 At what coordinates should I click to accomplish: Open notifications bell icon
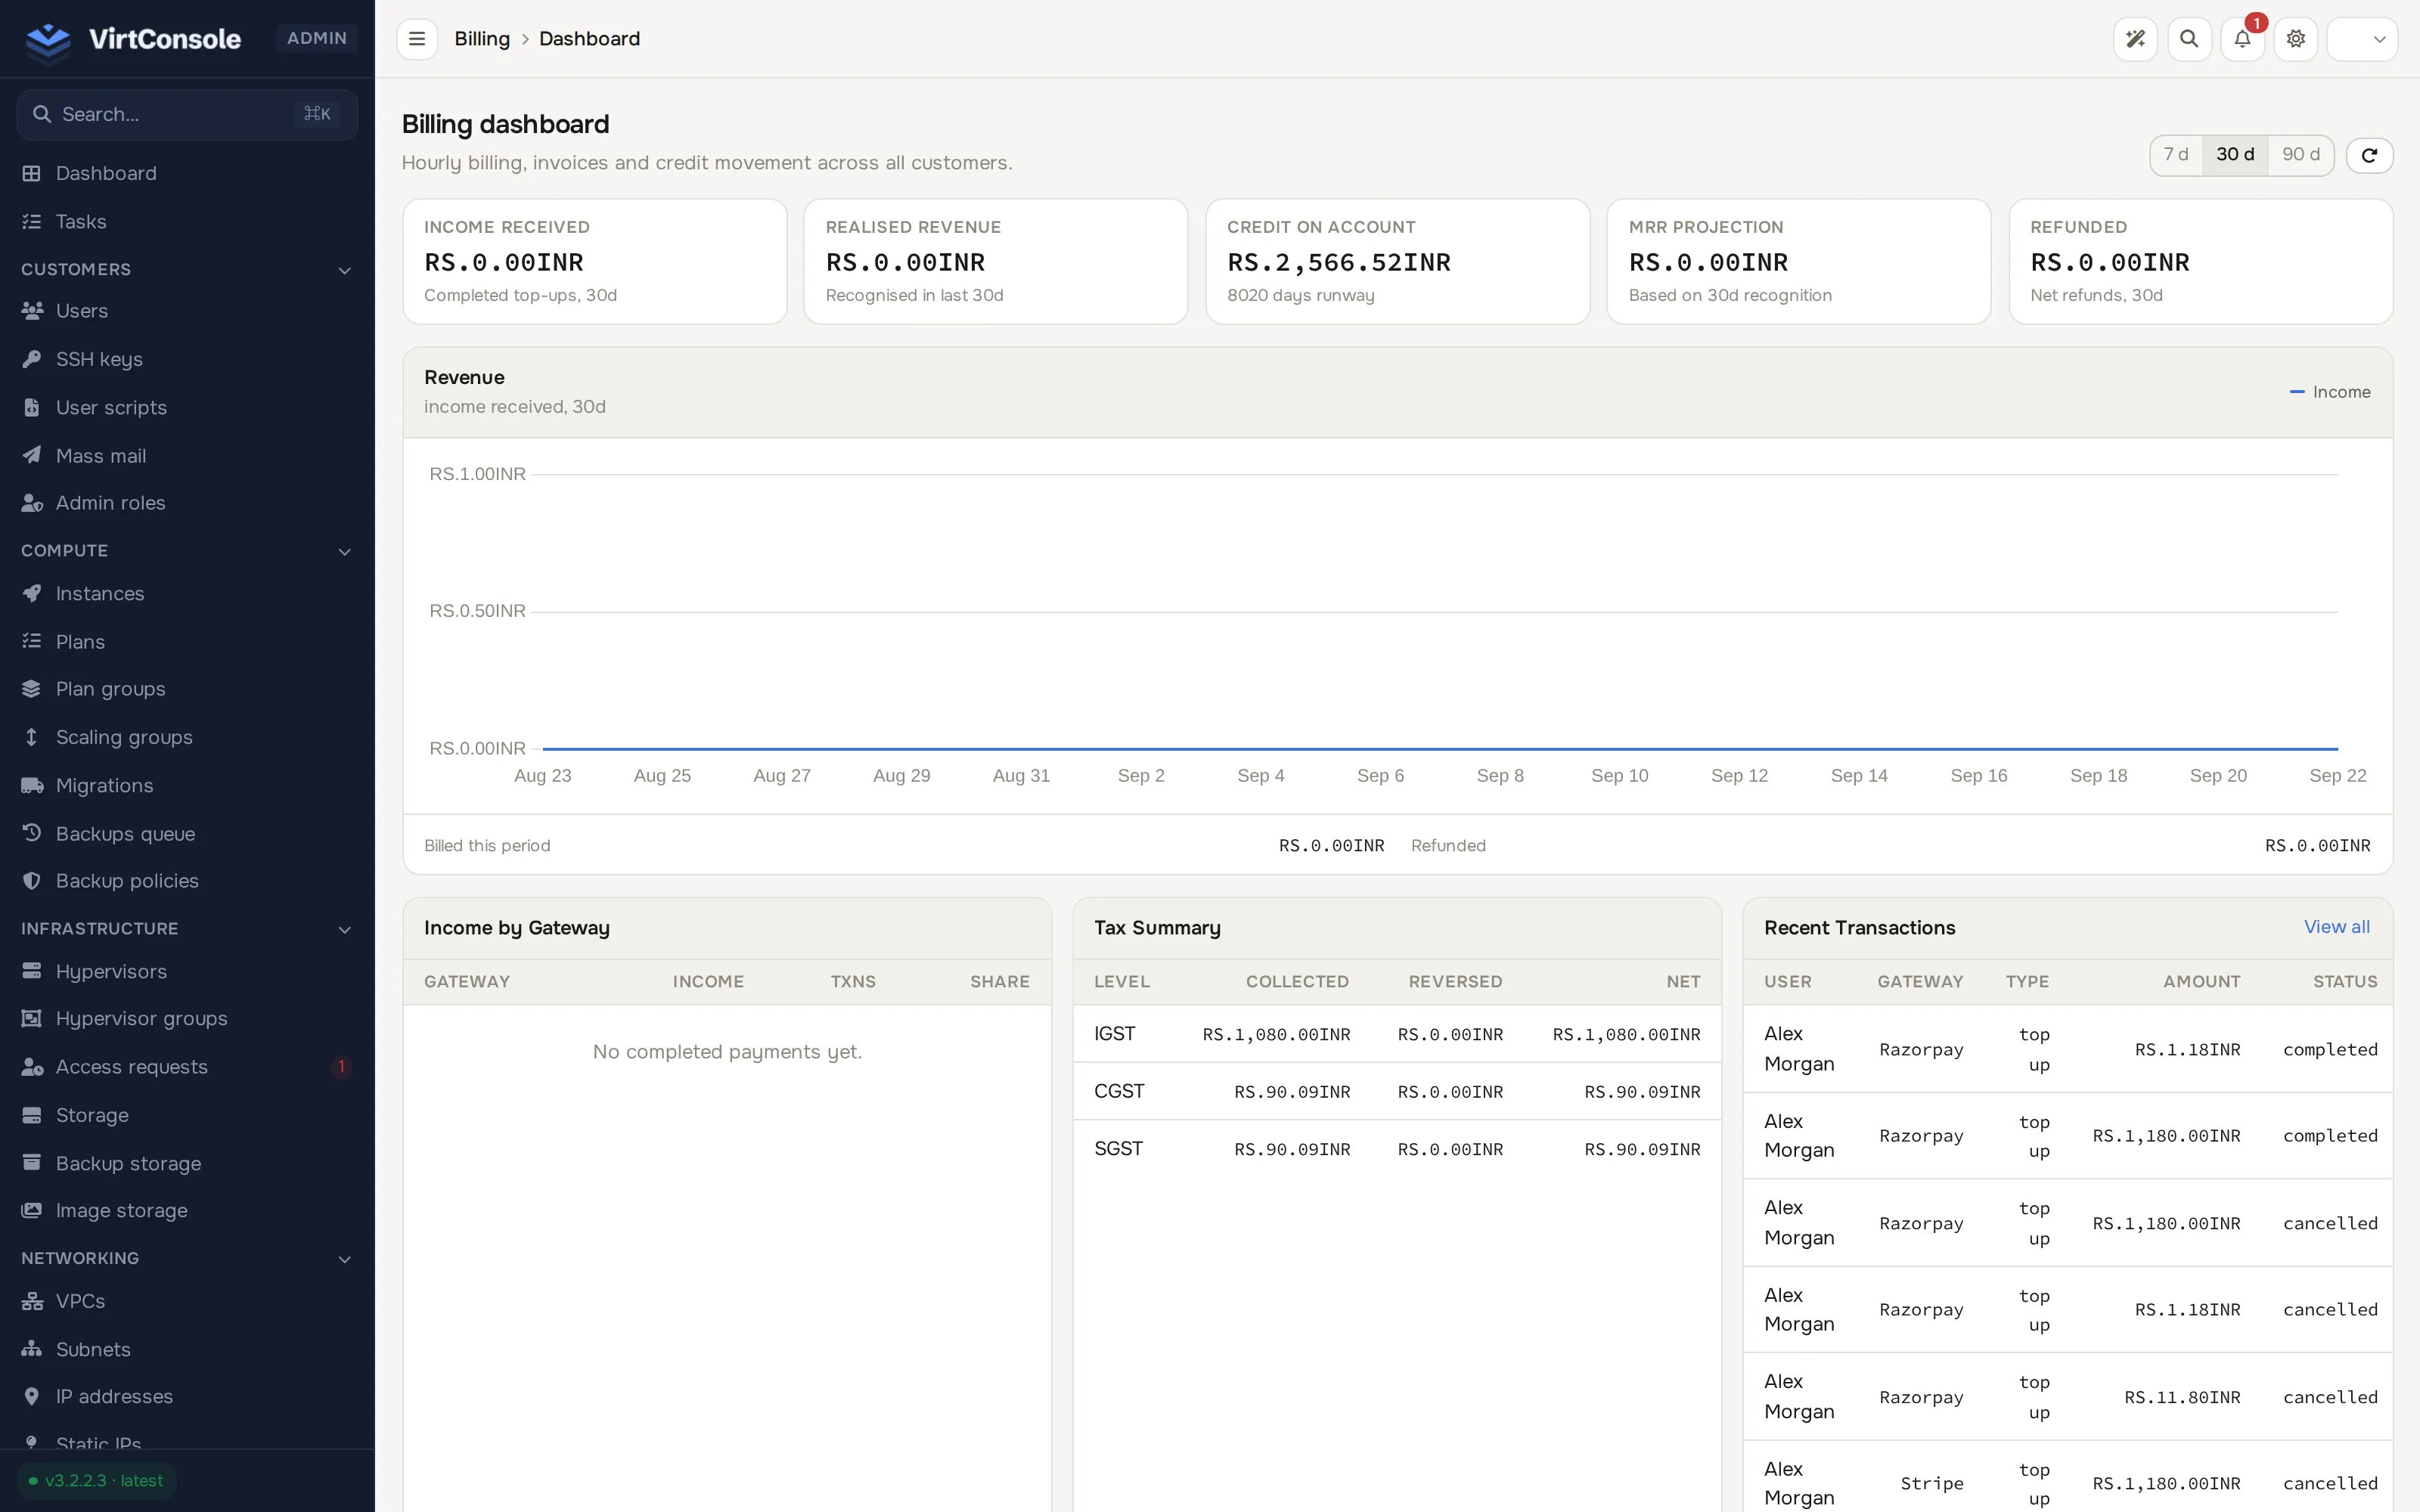2242,39
